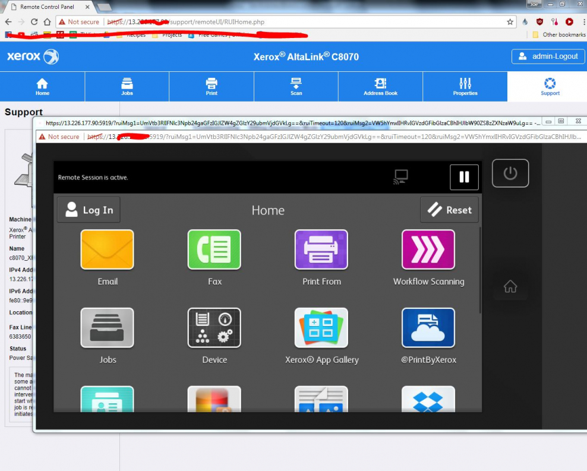This screenshot has width=587, height=471.
Task: Open the Jobs app on the printer screen
Action: coord(107,327)
